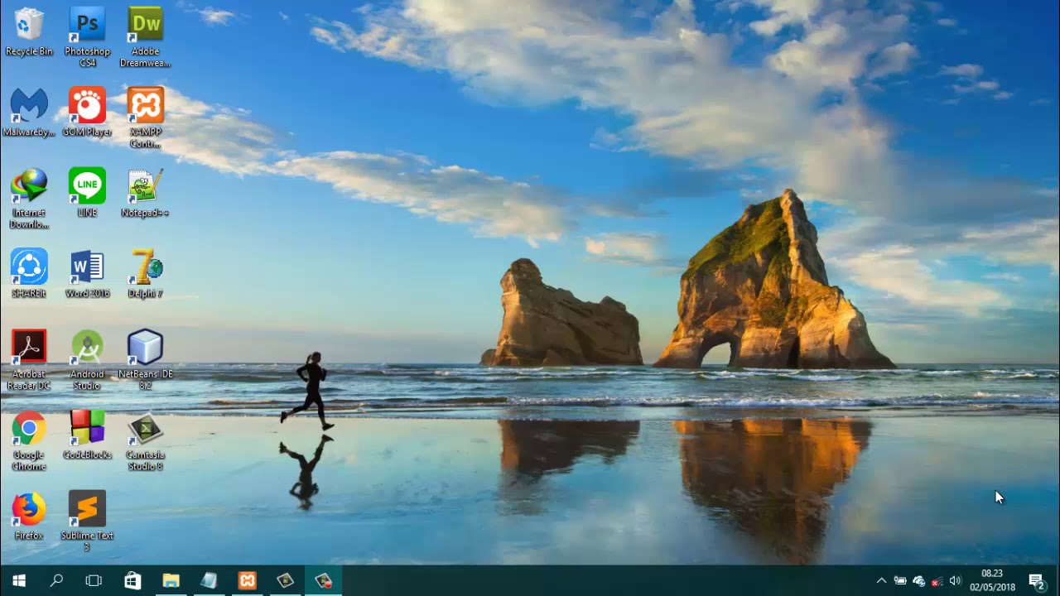Image resolution: width=1060 pixels, height=596 pixels.
Task: Select the XAMPP Control desktop shortcut
Action: click(145, 118)
